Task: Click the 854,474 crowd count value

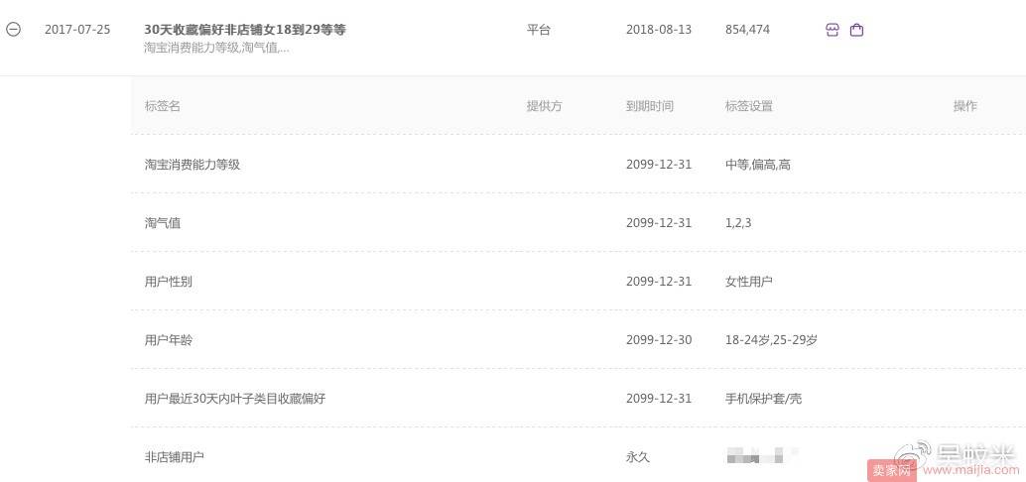Action: click(747, 30)
